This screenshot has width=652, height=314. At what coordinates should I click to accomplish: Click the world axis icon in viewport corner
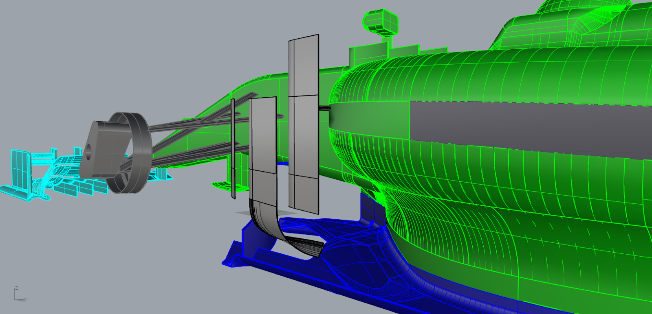pyautogui.click(x=20, y=294)
